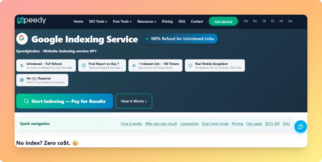Screen dimensions: 322x162
Task: Open Contact in the top navigation
Action: tap(197, 22)
